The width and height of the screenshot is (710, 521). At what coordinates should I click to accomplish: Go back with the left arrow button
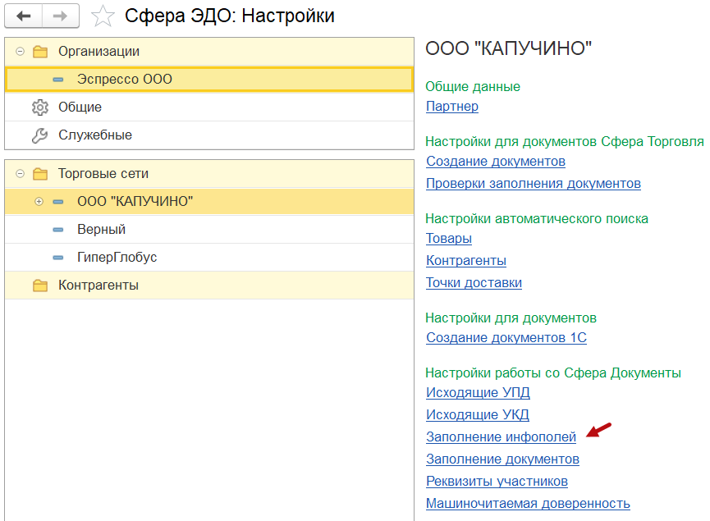[x=24, y=16]
